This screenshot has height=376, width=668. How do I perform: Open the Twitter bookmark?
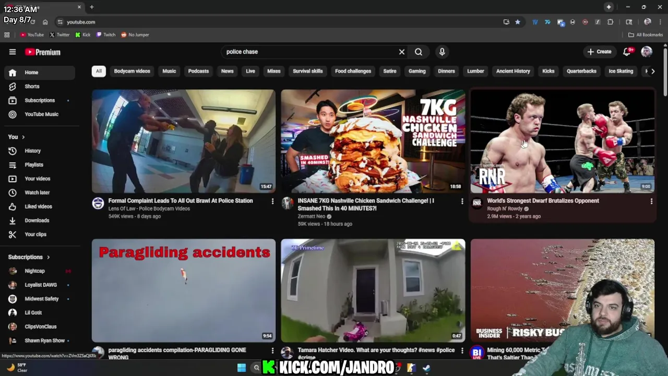(x=59, y=34)
